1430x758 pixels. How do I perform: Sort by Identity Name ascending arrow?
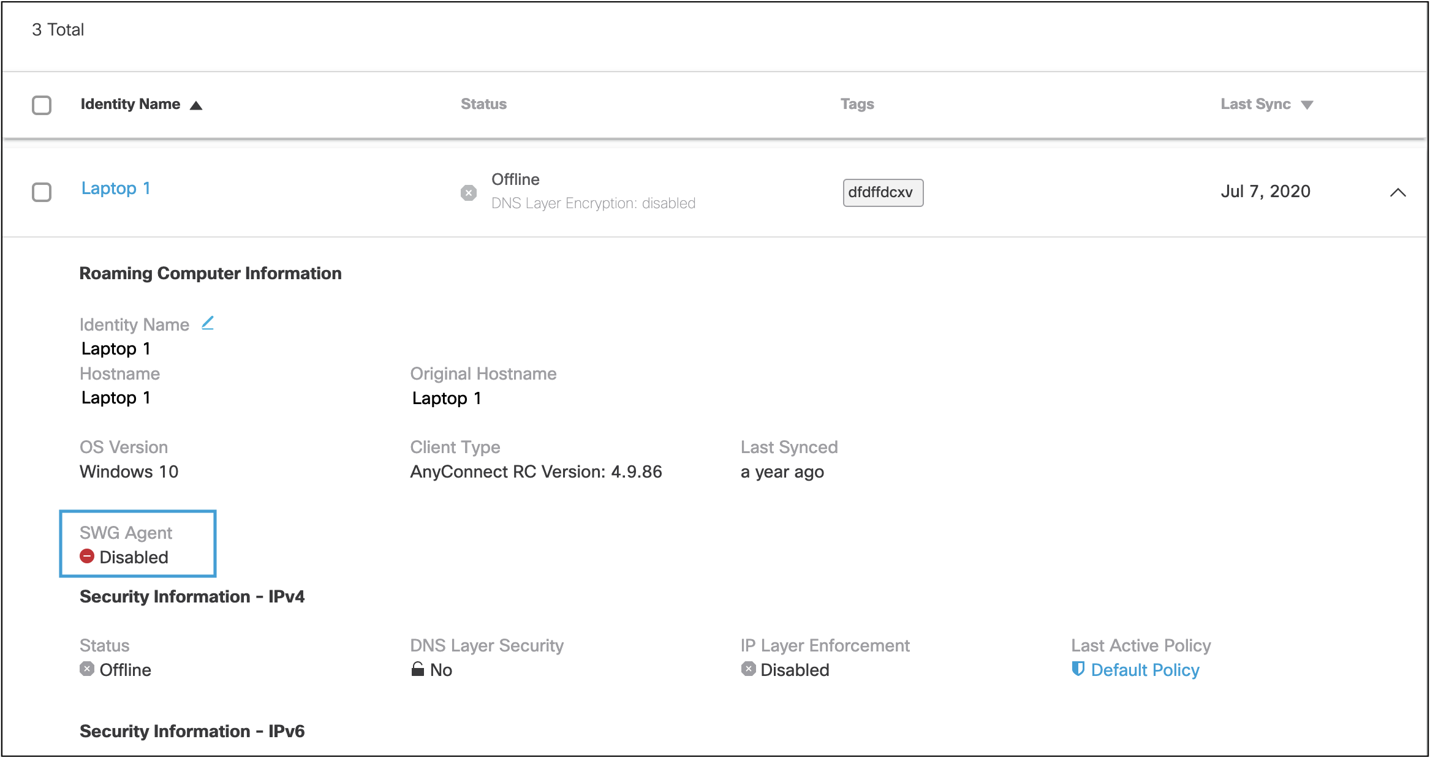pyautogui.click(x=196, y=105)
